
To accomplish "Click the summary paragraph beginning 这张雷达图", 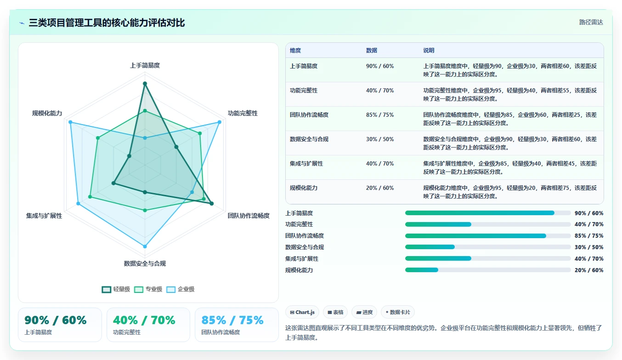I will (x=444, y=332).
